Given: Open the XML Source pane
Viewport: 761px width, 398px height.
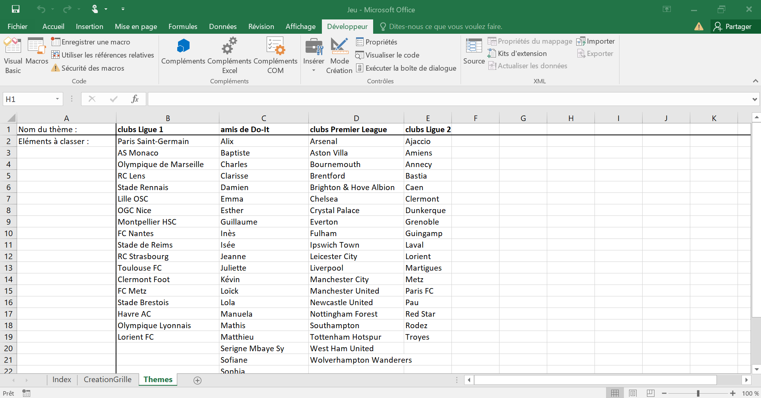Looking at the screenshot, I should 474,51.
